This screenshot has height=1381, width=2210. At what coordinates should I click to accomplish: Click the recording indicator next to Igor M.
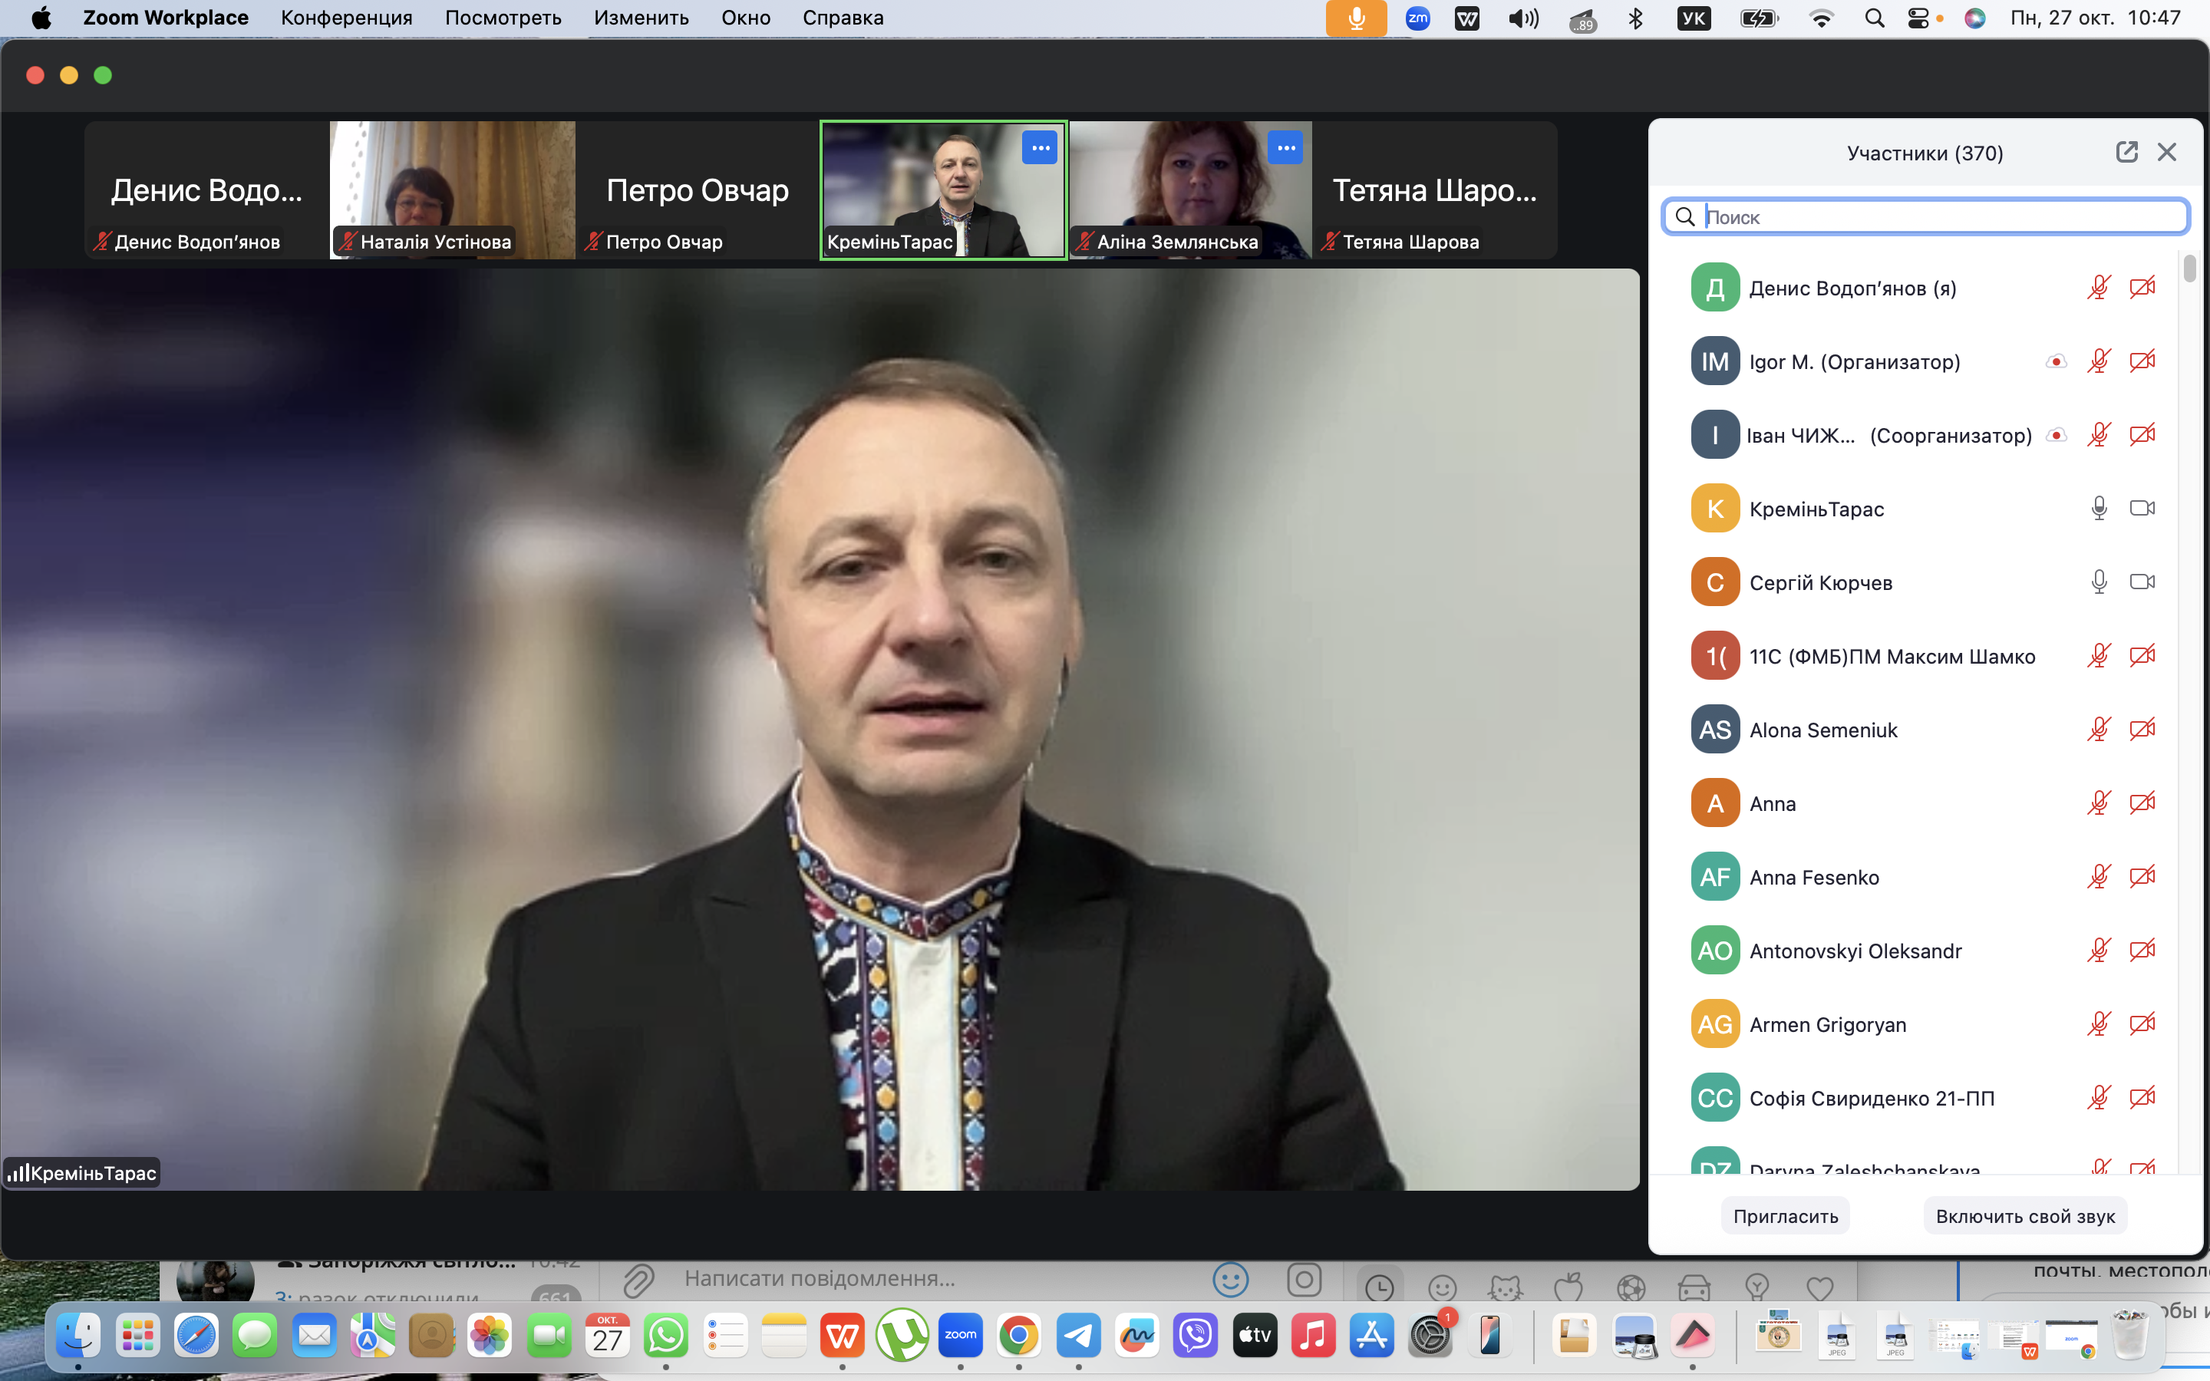[x=2056, y=361]
